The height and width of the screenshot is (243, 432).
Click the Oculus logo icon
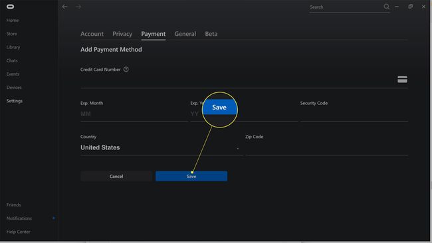[x=10, y=7]
